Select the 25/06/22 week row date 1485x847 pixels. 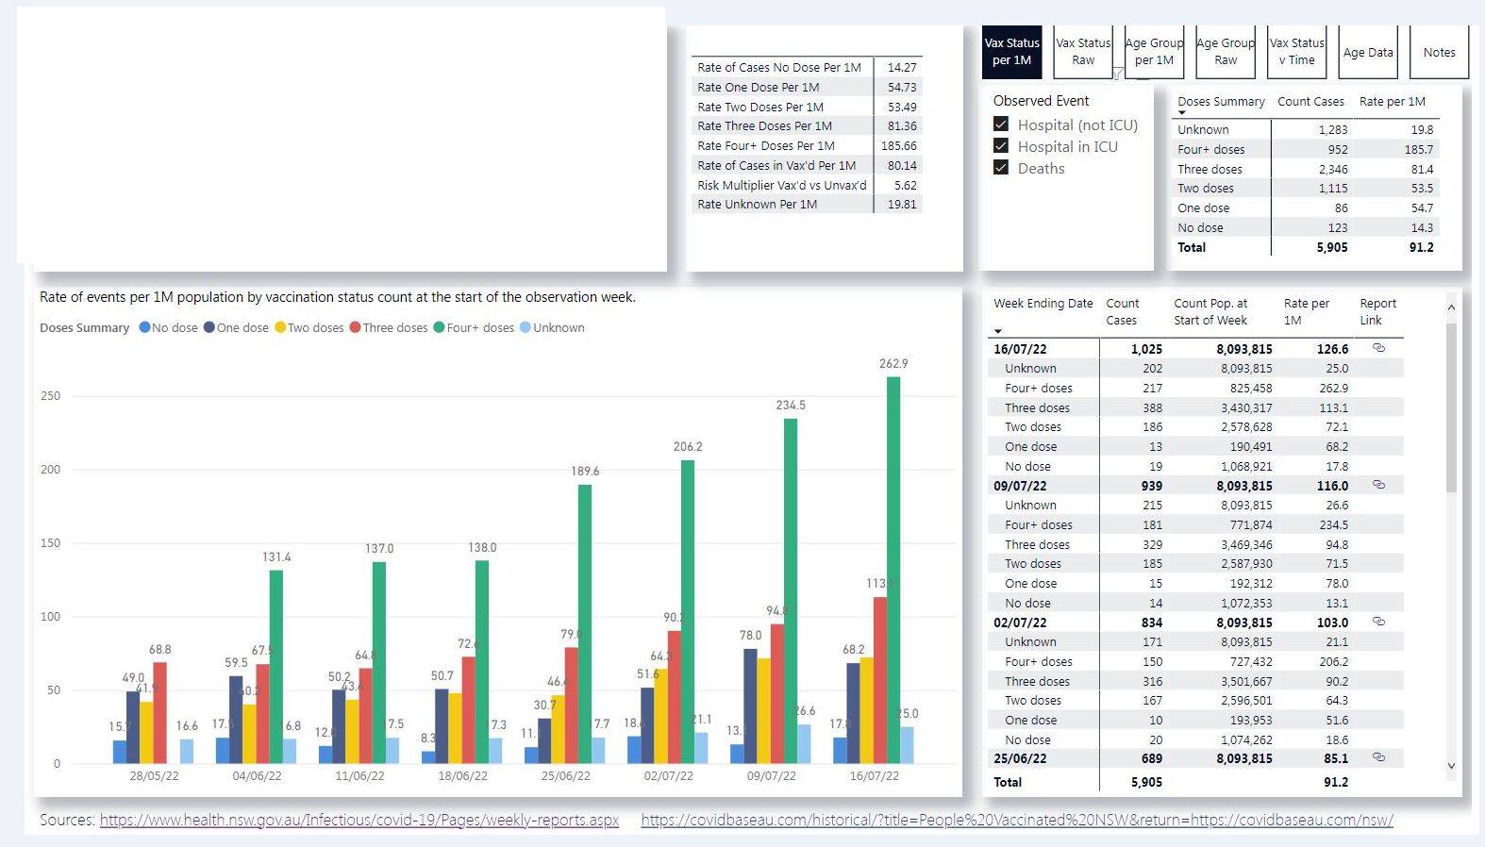[1020, 758]
